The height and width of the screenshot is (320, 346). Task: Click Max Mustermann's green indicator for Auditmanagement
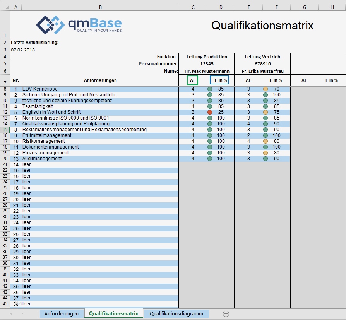[x=210, y=159]
